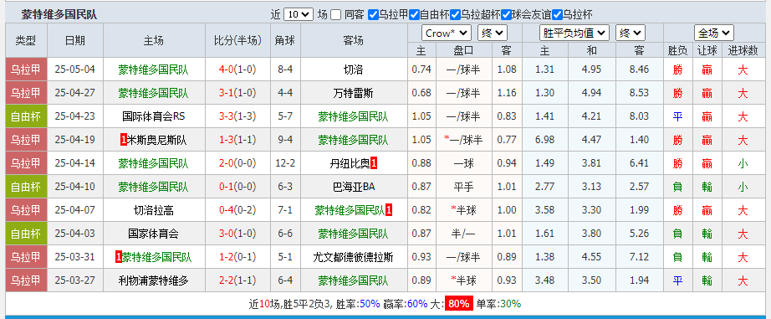Open the recent matches count dropdown showing 10

point(299,14)
